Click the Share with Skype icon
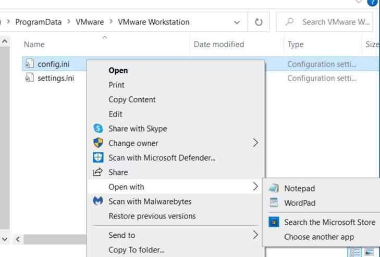The image size is (380, 257). tap(98, 128)
